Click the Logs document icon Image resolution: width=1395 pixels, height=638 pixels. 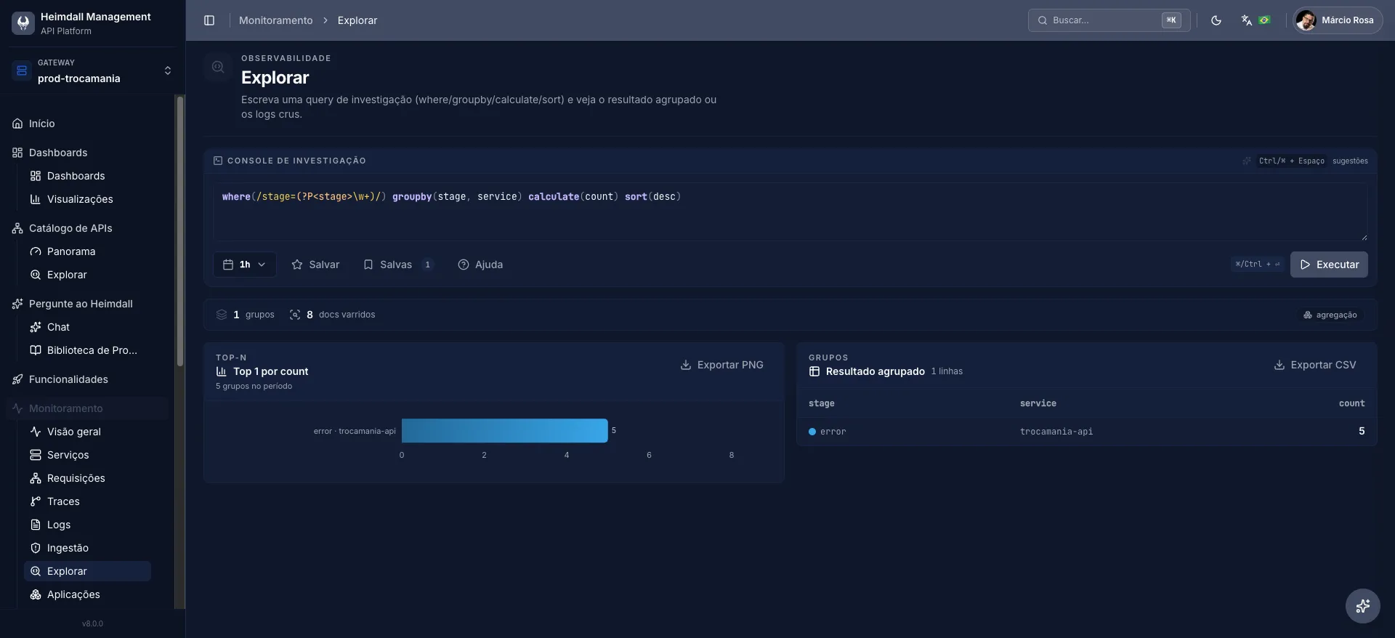(35, 525)
